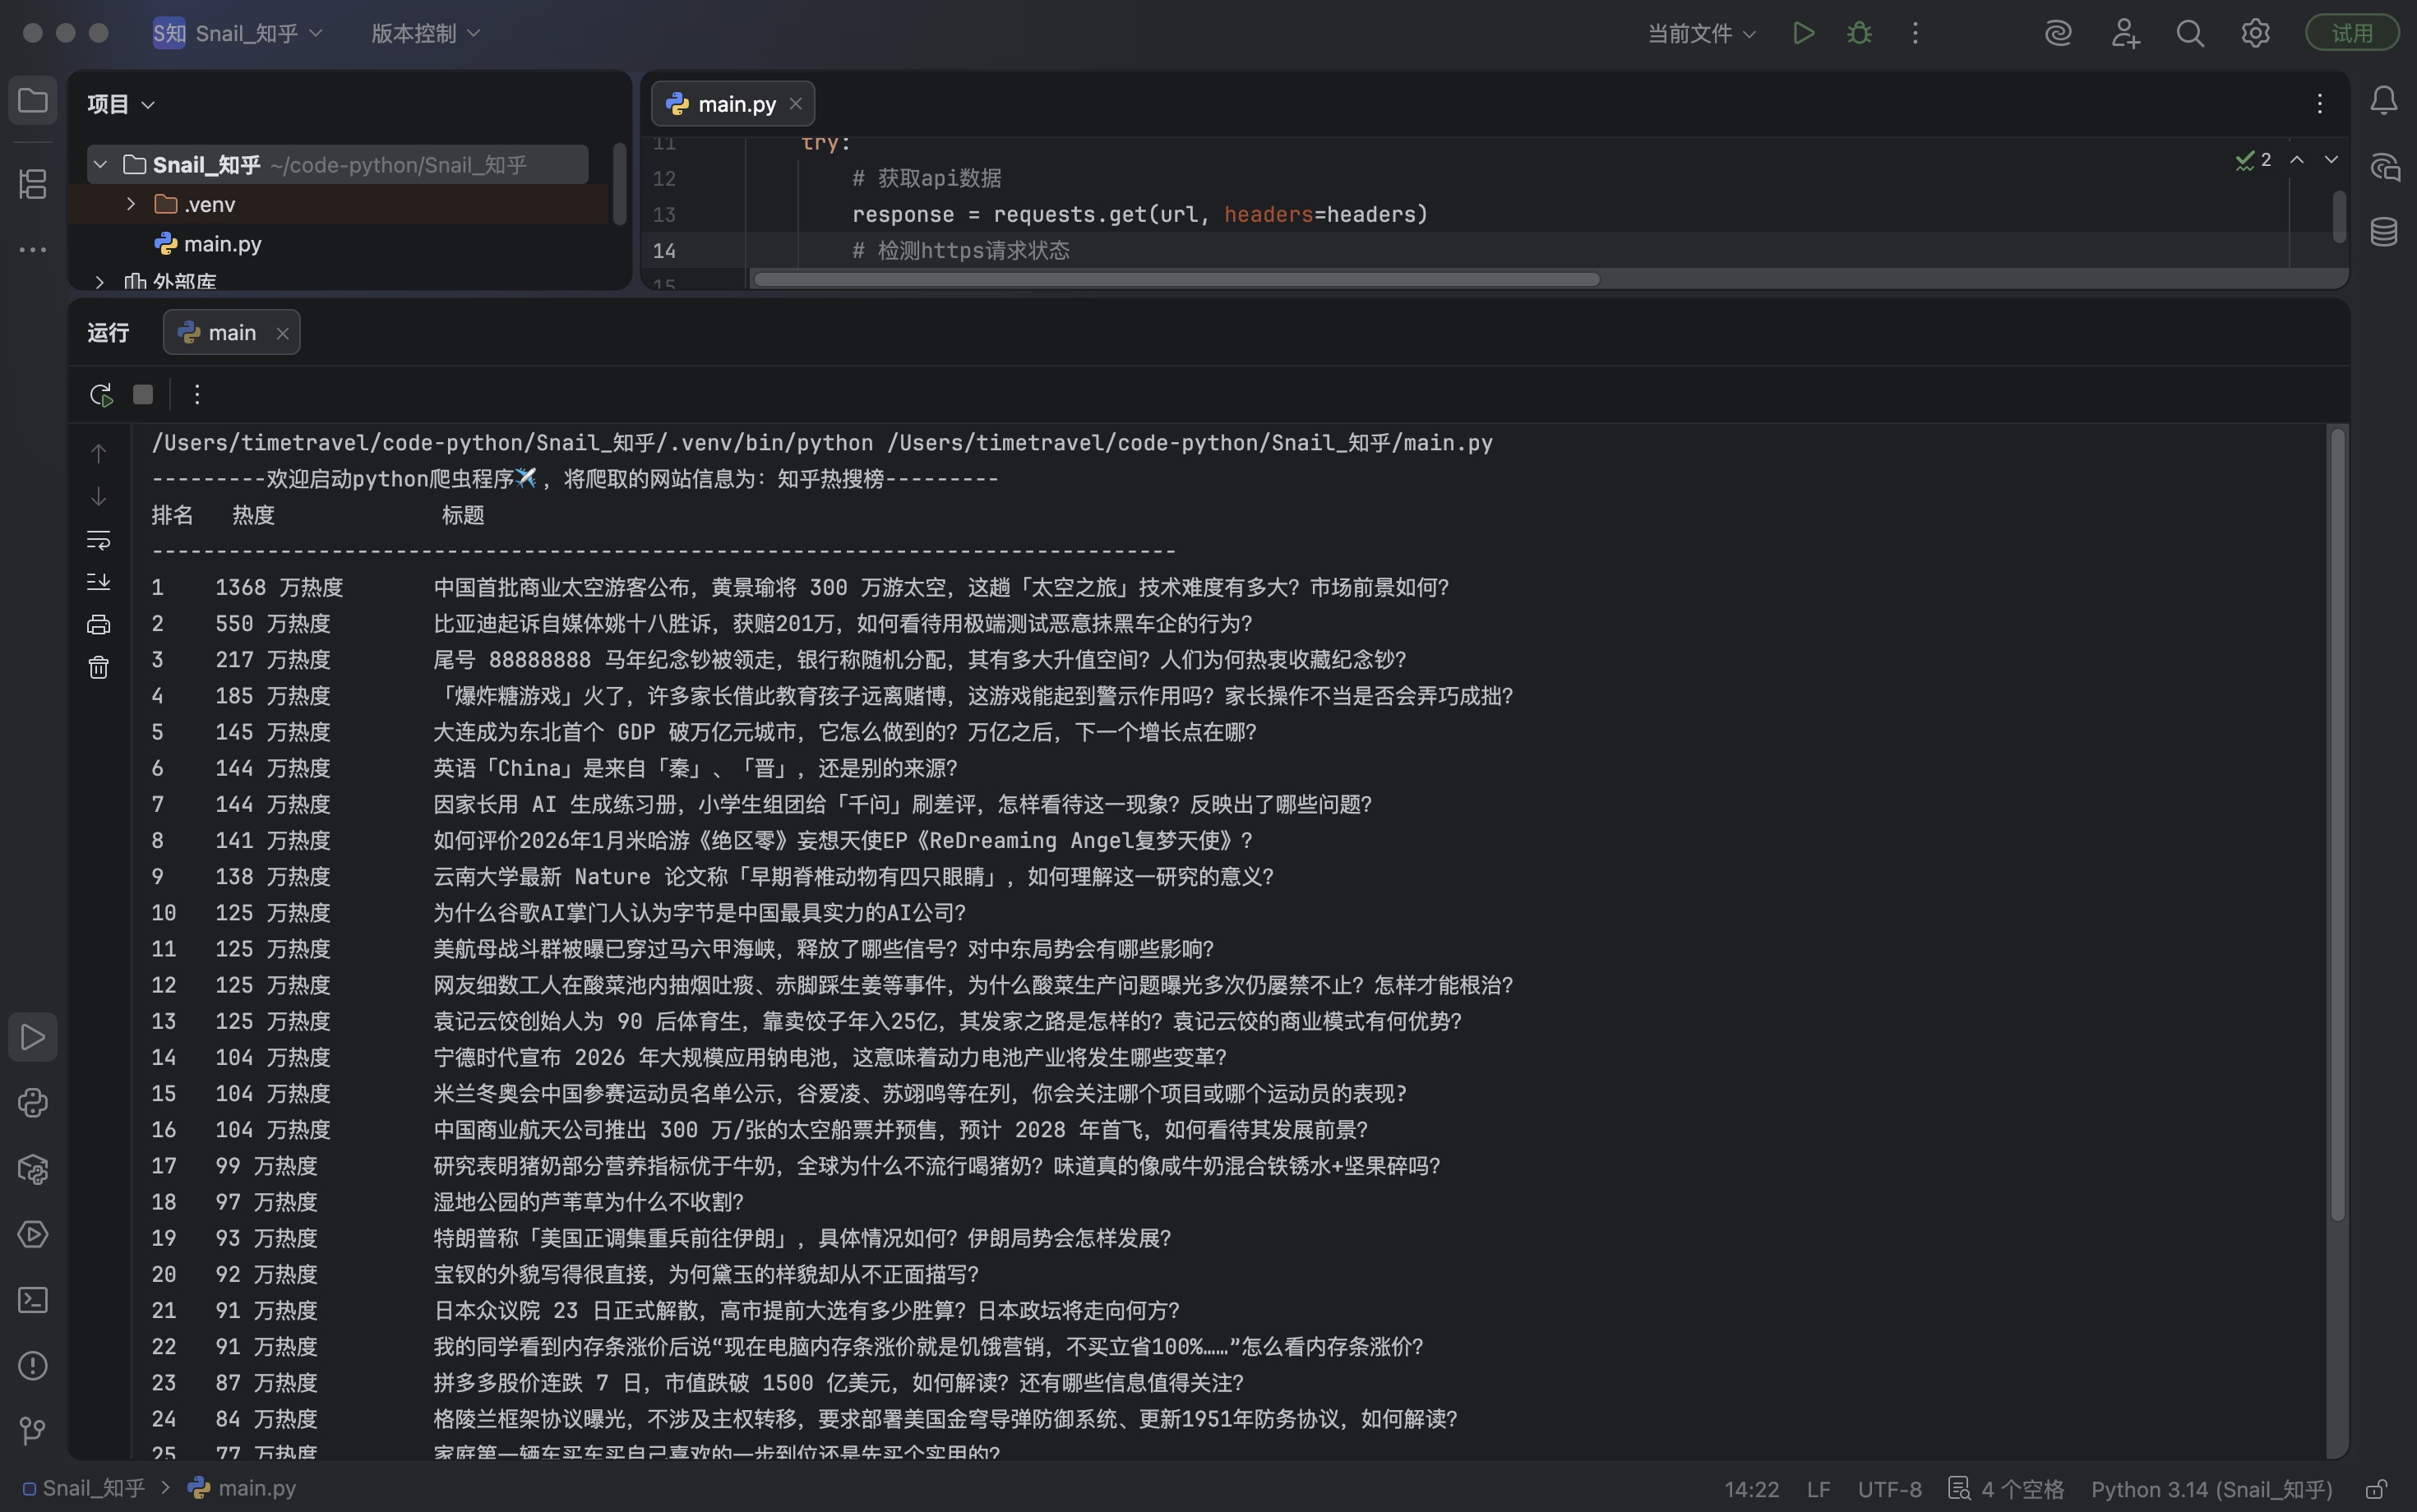The image size is (2417, 1512).
Task: Open the 版本控制 dropdown
Action: coord(425,33)
